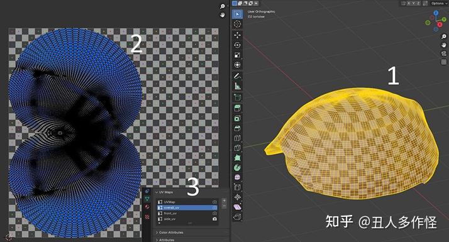Select the UVMap entry
This screenshot has height=242, width=449.
click(187, 202)
